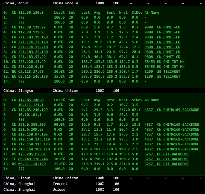Open IE hop IP 89.149.138.246
Screen dimensions: 205x194
point(33,159)
